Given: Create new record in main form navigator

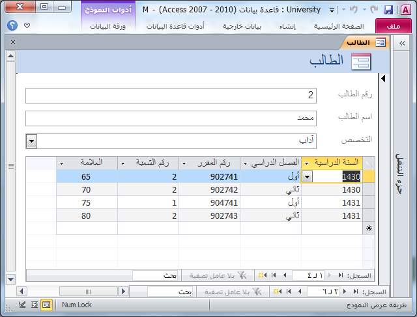Looking at the screenshot, I should click(277, 292).
